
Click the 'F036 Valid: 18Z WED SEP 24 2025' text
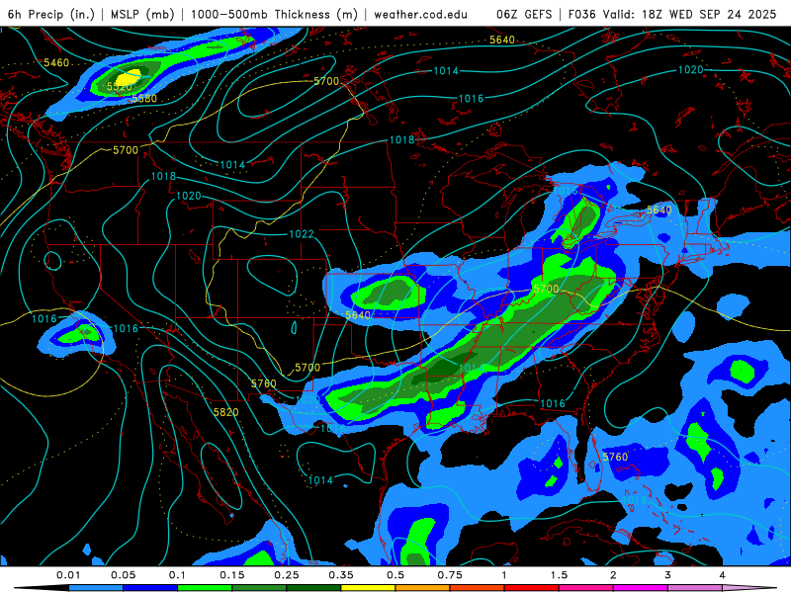point(672,14)
